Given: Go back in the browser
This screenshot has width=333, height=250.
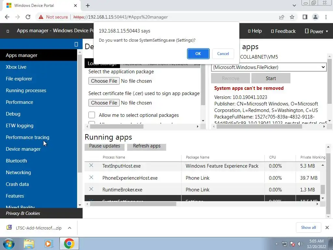Looking at the screenshot, I should [7, 17].
